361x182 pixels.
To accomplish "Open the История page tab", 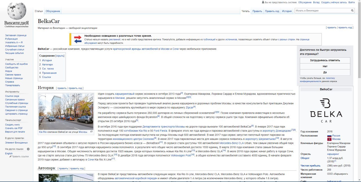I will [287, 11].
